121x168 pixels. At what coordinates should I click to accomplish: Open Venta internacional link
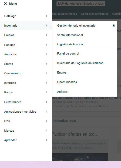(x=70, y=35)
